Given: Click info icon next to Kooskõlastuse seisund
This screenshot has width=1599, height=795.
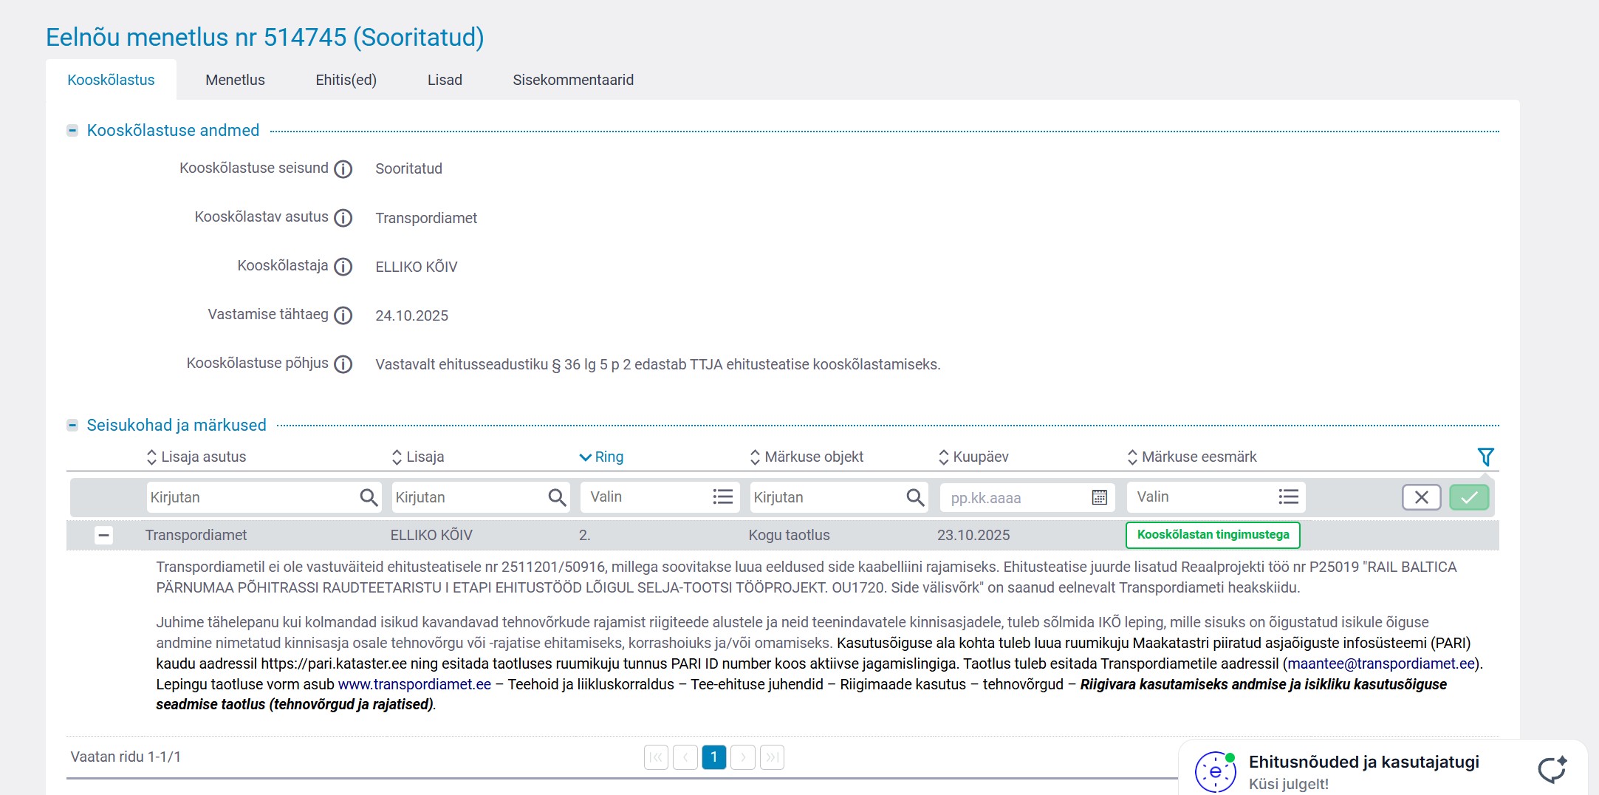Looking at the screenshot, I should coord(343,169).
